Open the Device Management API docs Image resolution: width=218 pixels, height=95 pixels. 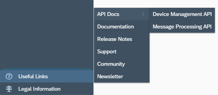pyautogui.click(x=182, y=14)
